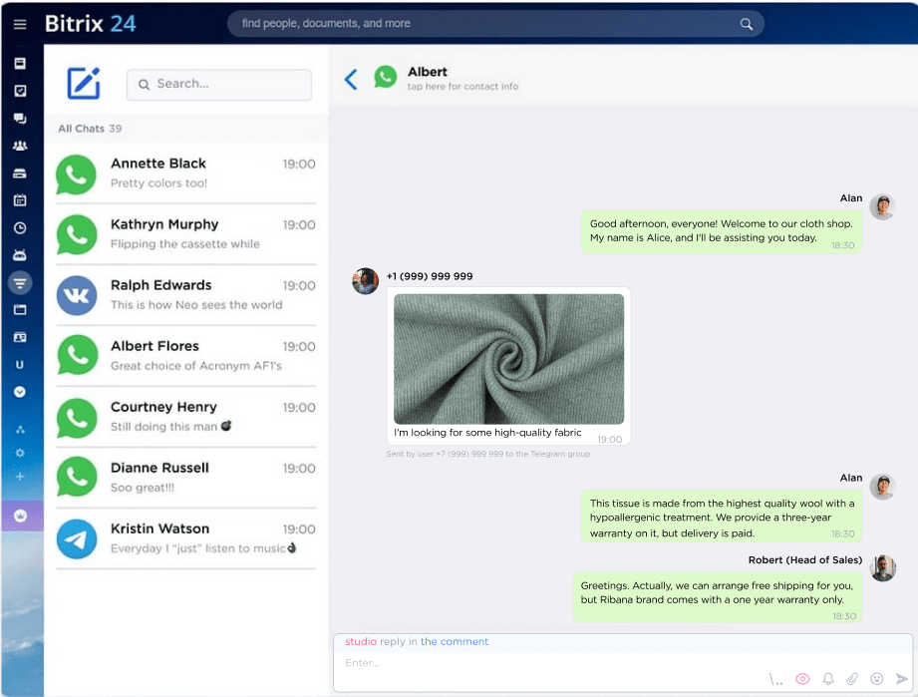Expand the chevron-down circle in sidebar
The image size is (918, 697).
tap(21, 392)
